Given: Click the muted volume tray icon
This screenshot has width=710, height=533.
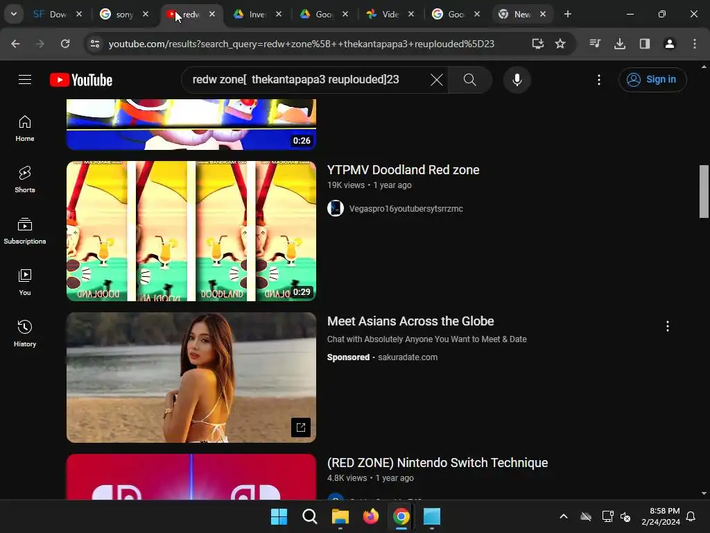Looking at the screenshot, I should (626, 516).
